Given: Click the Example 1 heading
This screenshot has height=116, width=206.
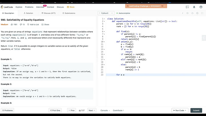Looking at the screenshot, I should point(6,59).
